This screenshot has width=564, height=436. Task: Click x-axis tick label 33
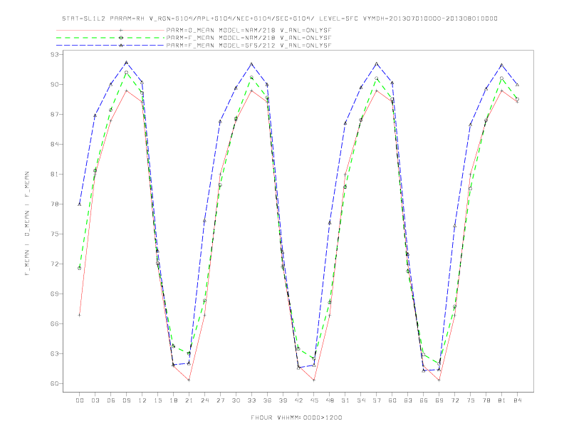coord(251,400)
